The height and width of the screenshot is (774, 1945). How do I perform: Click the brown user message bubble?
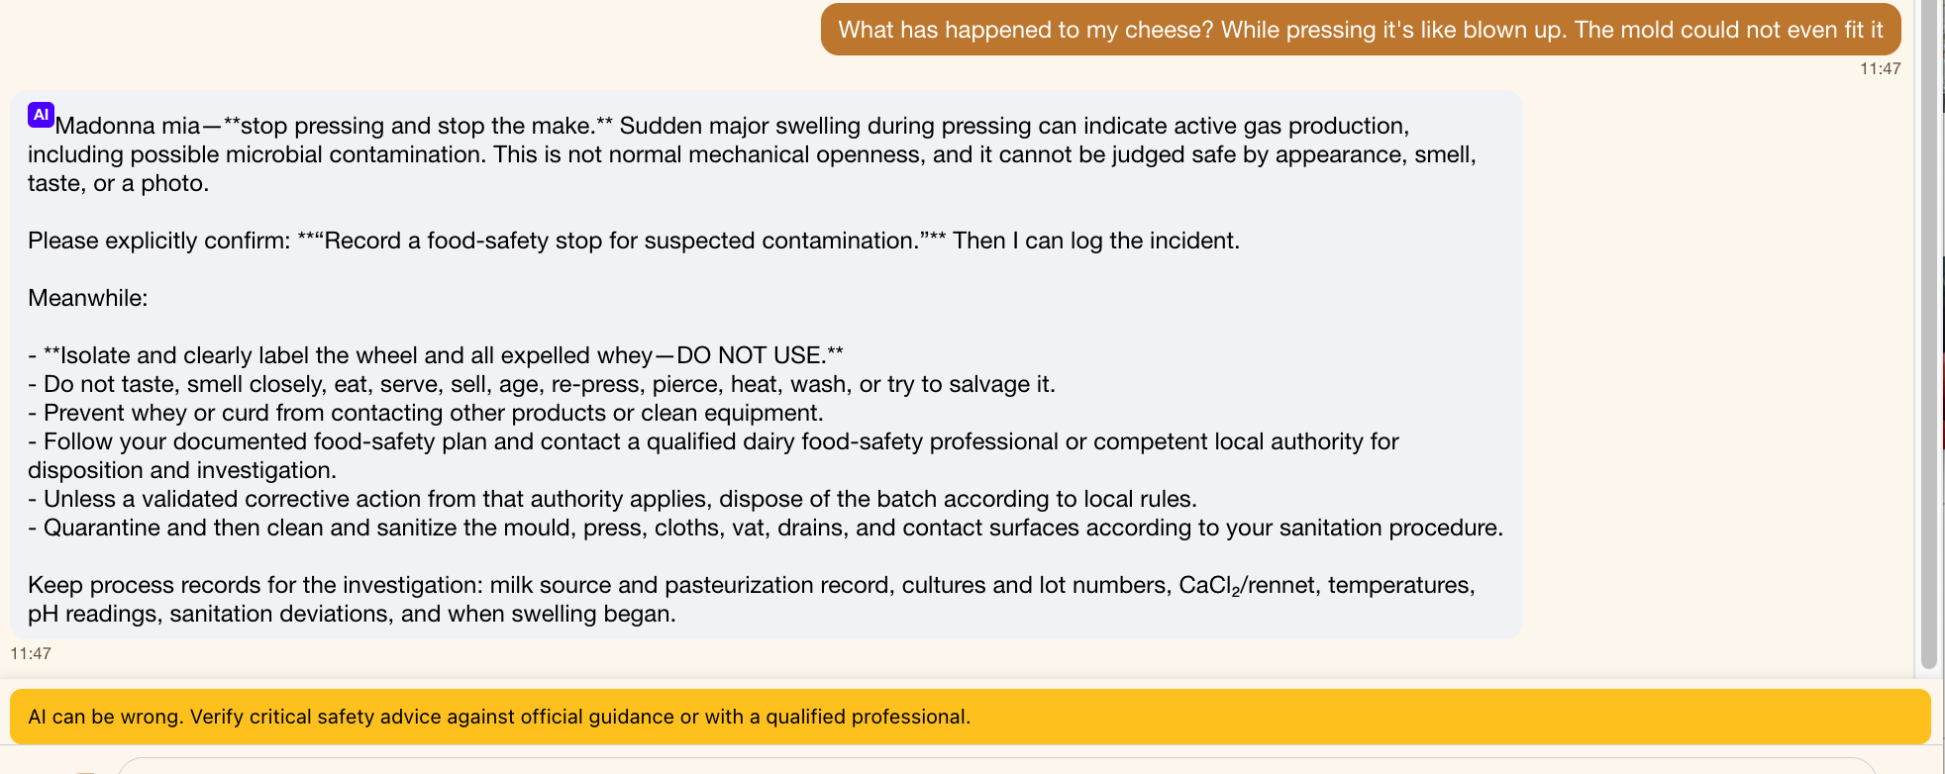[x=1361, y=30]
